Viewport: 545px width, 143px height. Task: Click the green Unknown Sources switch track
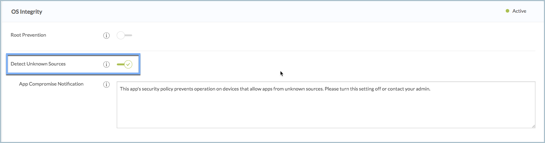[121, 64]
